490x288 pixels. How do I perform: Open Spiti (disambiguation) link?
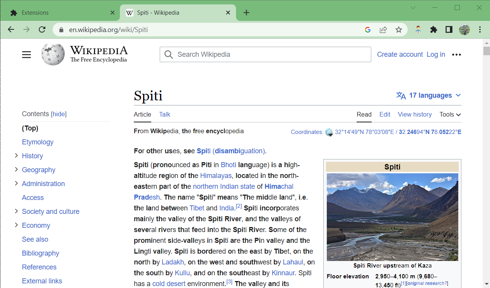[x=231, y=151]
